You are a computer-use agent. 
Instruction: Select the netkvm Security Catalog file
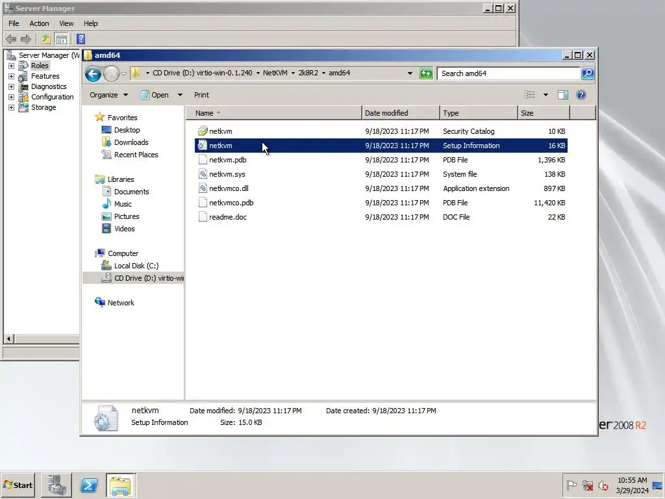pyautogui.click(x=381, y=131)
